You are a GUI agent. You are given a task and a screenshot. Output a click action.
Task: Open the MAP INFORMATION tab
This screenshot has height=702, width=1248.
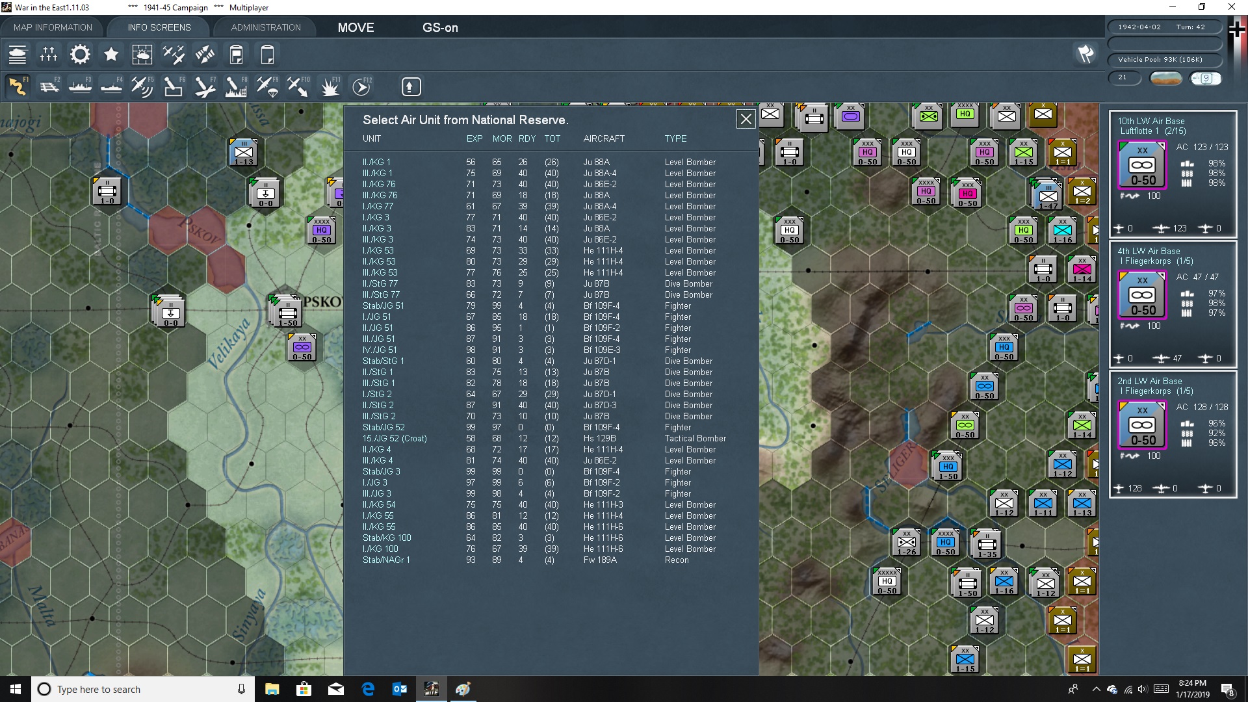(53, 27)
